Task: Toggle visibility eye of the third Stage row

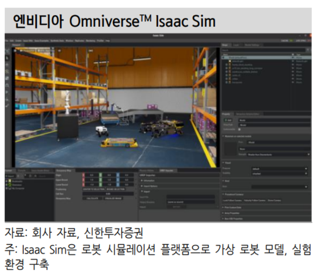Action: (x=293, y=65)
